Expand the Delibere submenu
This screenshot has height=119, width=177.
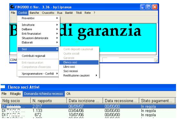[38, 29]
